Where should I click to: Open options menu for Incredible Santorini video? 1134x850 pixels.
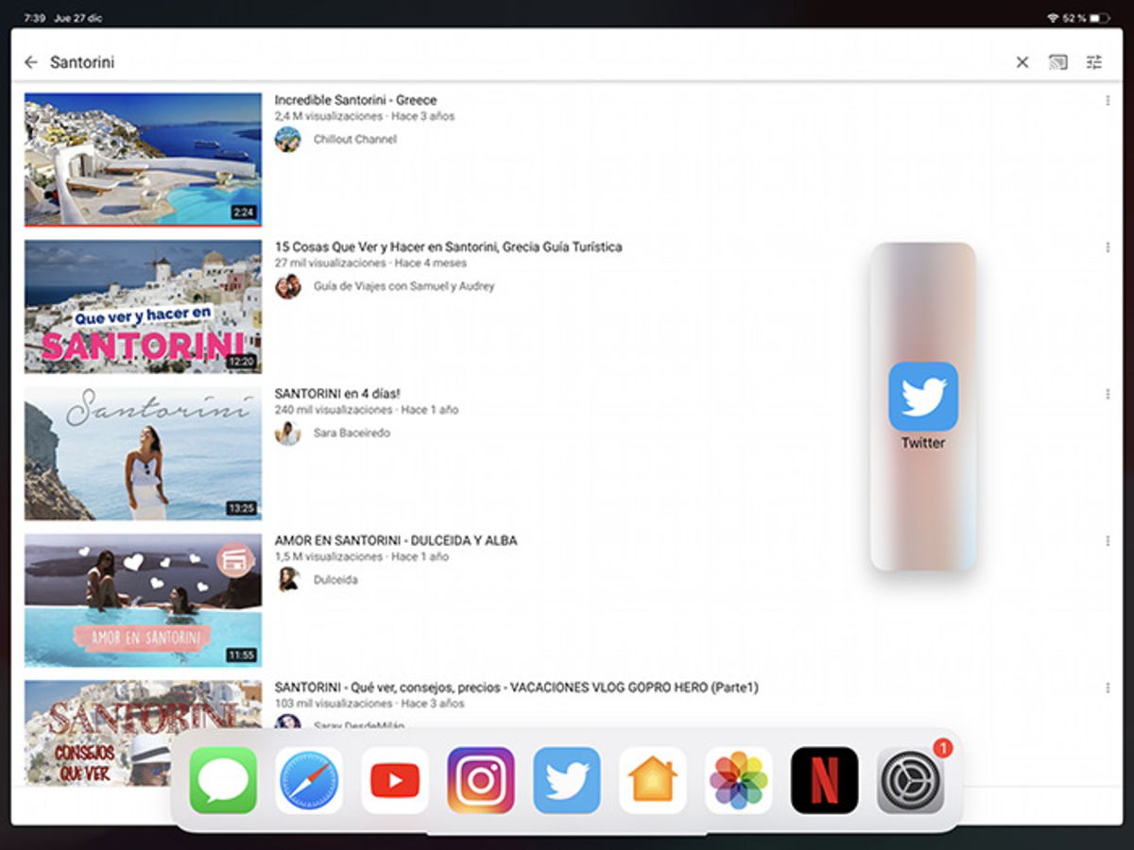[x=1106, y=100]
